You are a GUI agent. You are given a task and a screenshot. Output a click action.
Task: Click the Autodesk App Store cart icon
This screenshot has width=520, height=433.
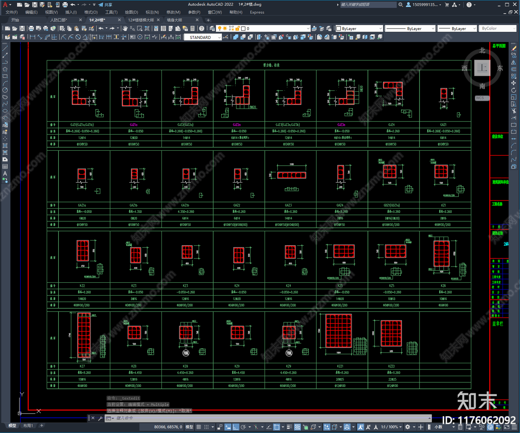(x=447, y=5)
